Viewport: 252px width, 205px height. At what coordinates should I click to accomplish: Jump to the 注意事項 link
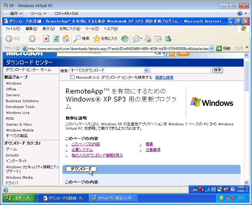tap(153, 150)
